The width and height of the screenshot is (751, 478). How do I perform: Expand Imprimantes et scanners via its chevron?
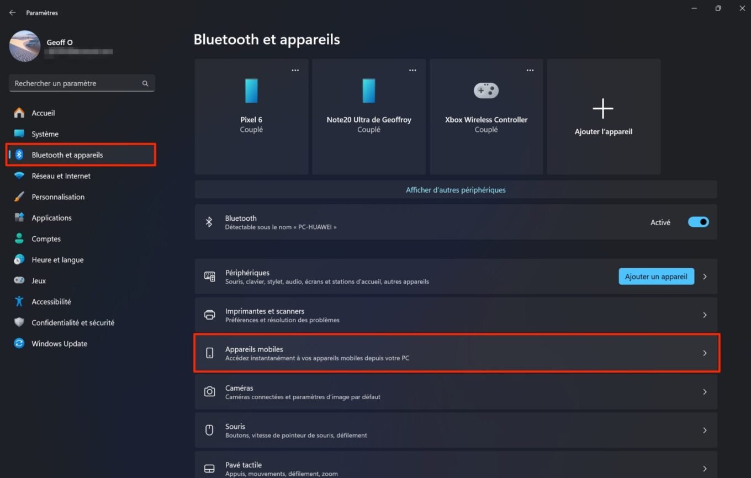point(705,315)
